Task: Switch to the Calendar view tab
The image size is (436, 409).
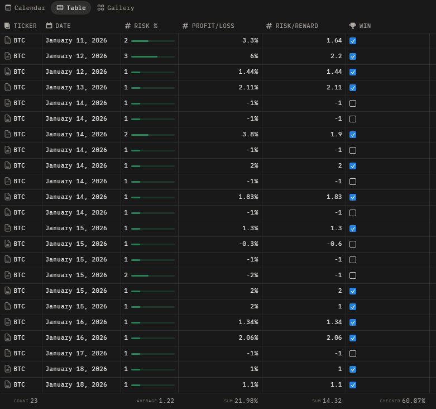Action: pos(25,8)
